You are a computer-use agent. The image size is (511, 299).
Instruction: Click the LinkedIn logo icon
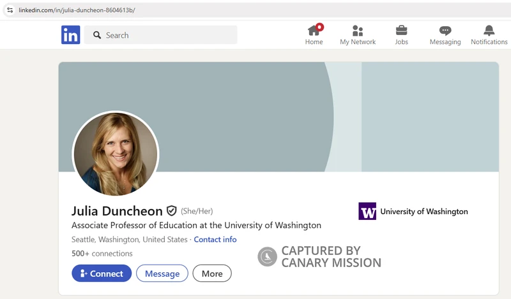click(70, 35)
